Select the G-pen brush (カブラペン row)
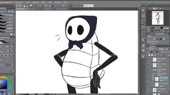Image resolution: width=170 pixels, height=95 pixels. [7, 22]
